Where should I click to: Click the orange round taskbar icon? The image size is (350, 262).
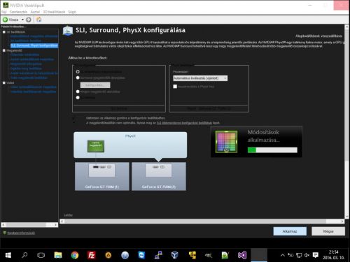[x=108, y=255]
